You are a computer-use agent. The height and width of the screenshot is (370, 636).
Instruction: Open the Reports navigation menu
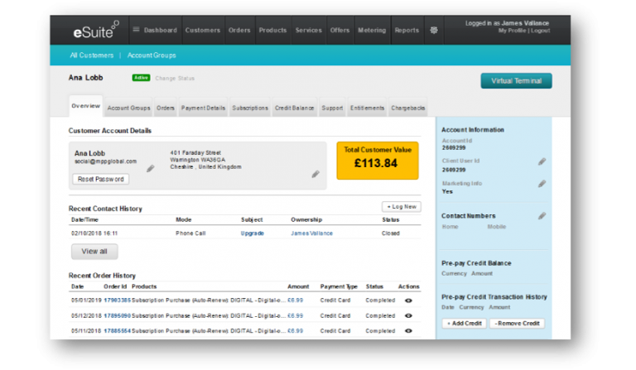(407, 30)
